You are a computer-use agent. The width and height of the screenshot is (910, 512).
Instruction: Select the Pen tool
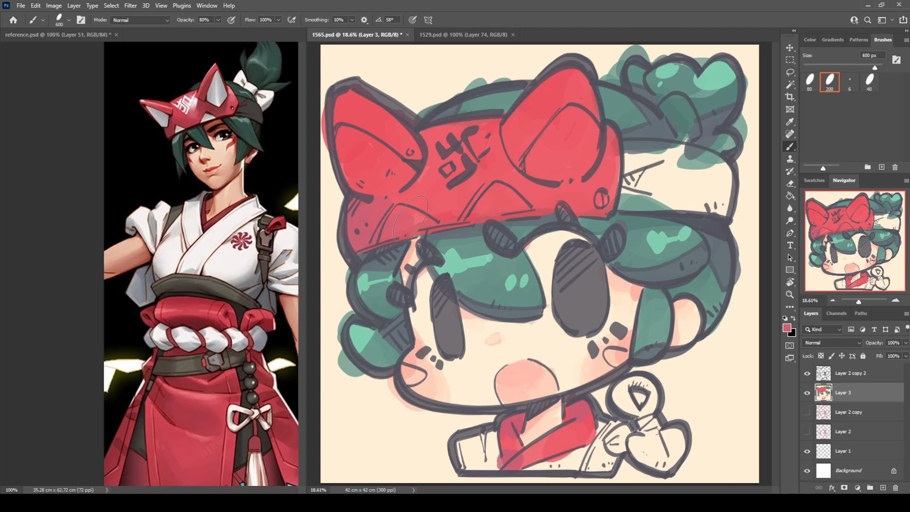[x=790, y=233]
